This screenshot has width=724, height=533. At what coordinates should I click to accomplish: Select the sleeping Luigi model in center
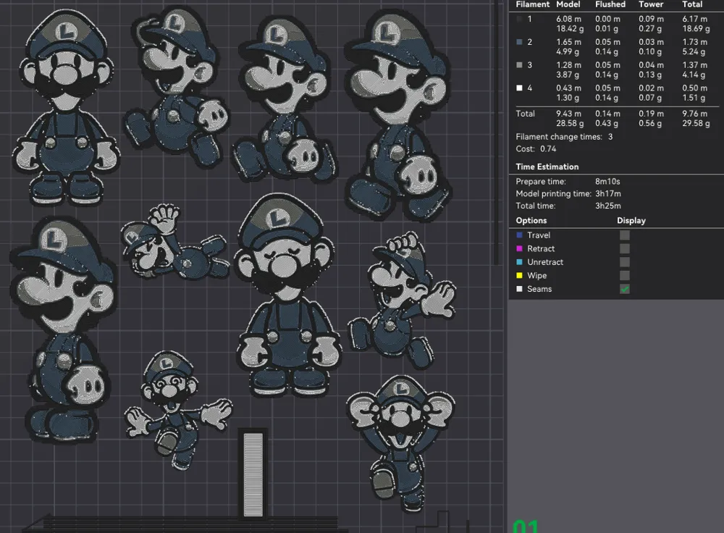[286, 295]
